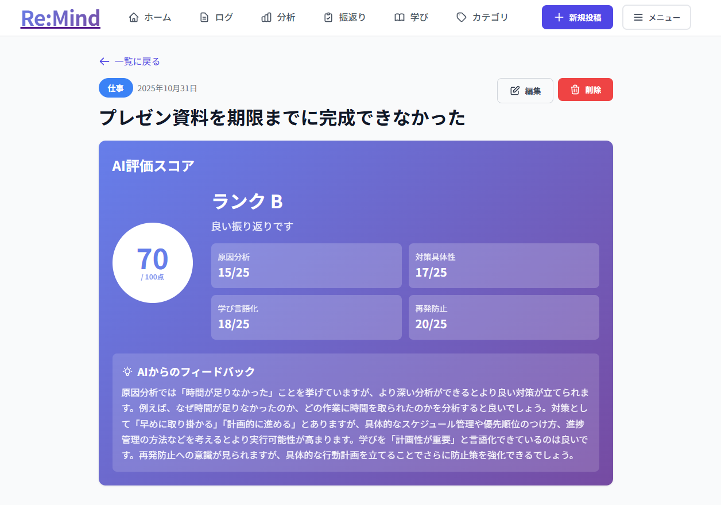Viewport: 721px width, 505px height.
Task: Click the analysis bar chart icon
Action: coord(266,17)
